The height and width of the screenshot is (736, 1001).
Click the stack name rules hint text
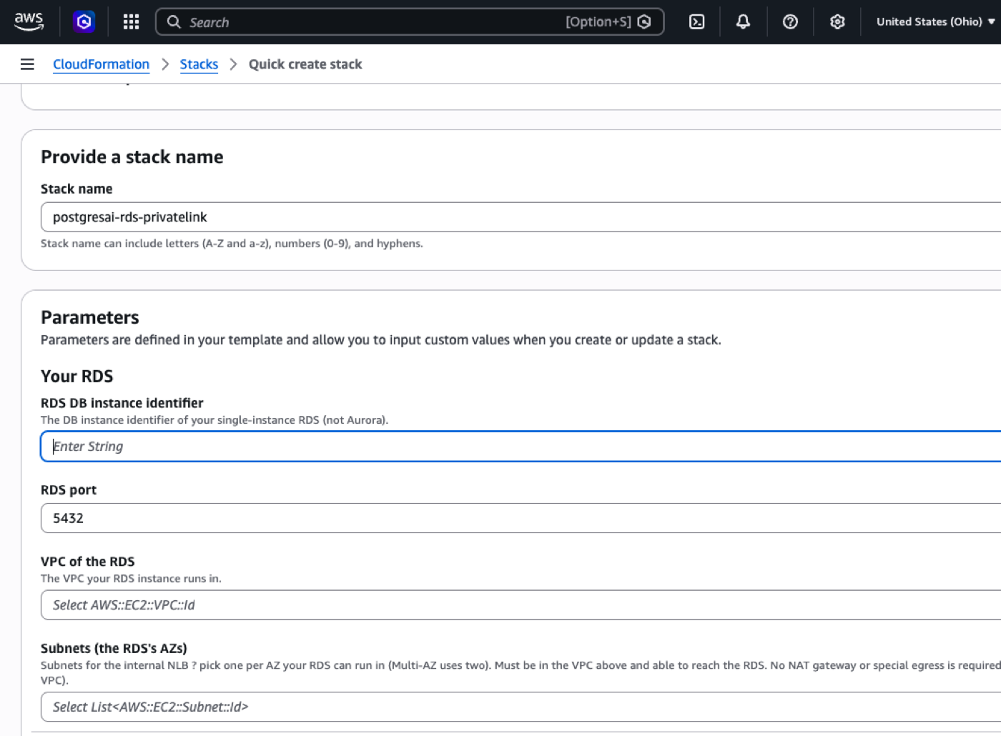coord(232,244)
